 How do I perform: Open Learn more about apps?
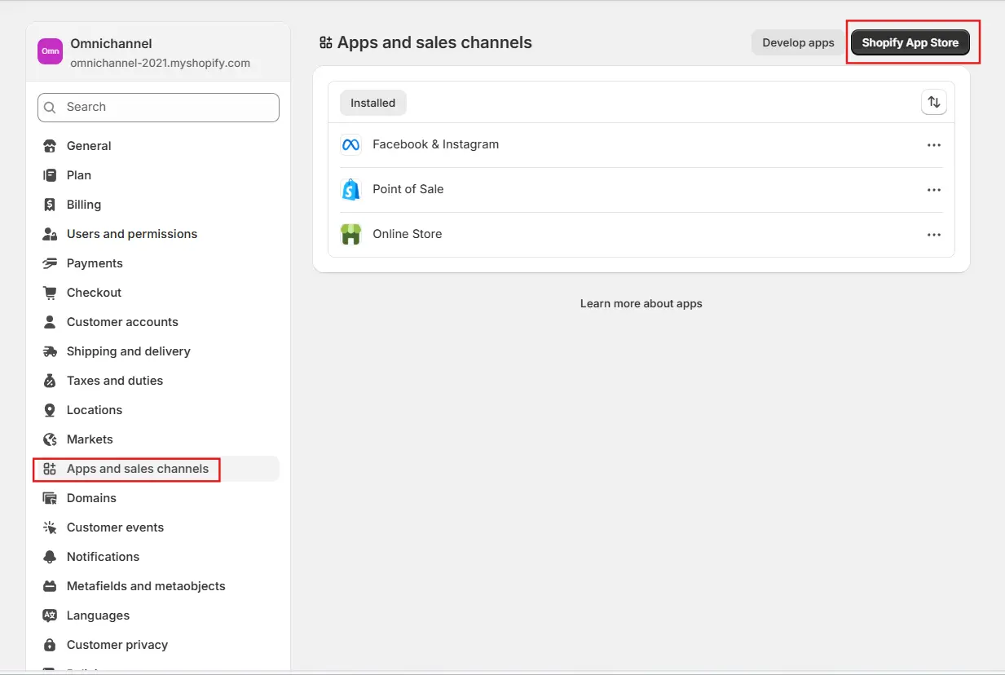(x=641, y=302)
